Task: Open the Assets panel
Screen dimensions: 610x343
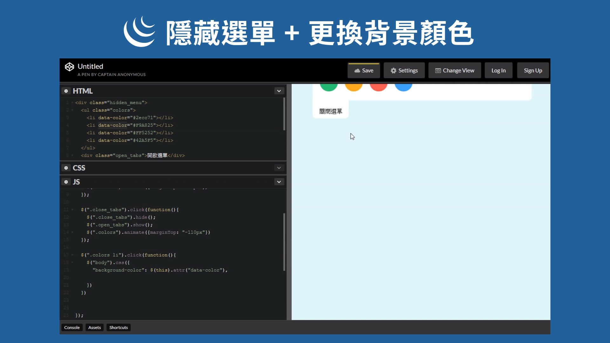Action: coord(94,327)
